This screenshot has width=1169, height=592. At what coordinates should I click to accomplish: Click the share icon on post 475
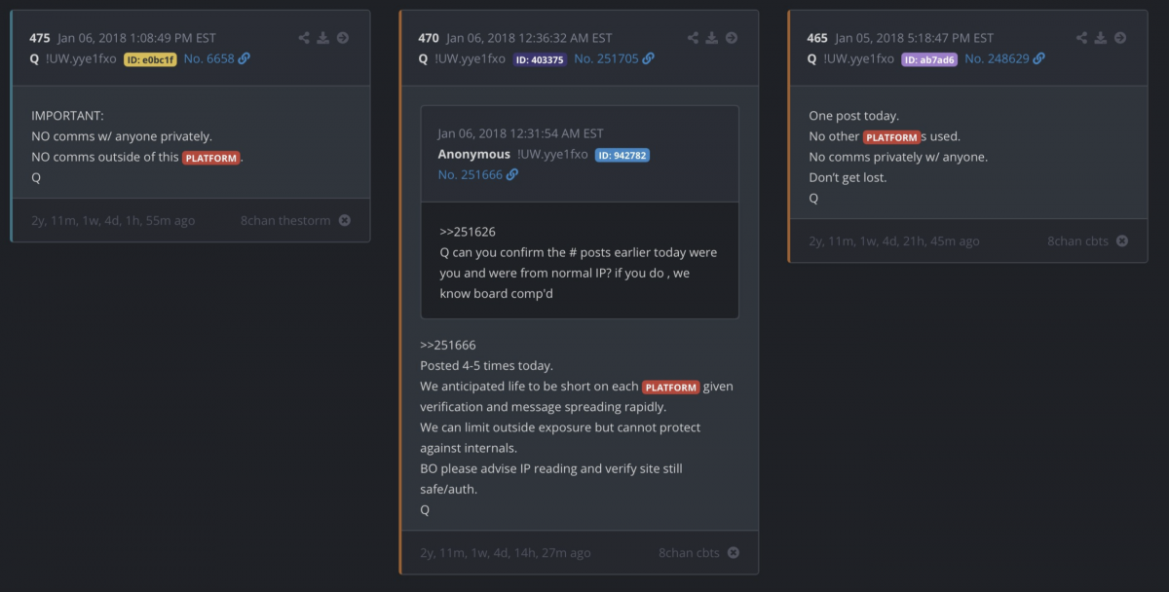(304, 38)
